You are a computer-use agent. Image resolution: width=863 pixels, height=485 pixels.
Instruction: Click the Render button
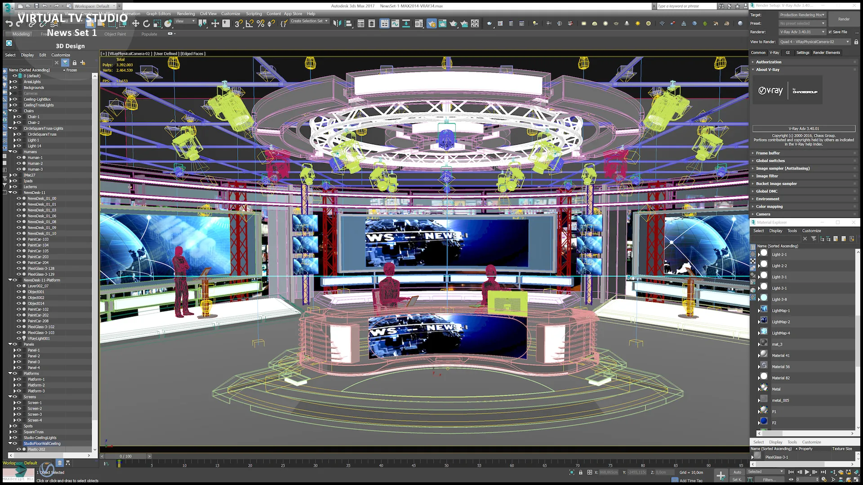pos(844,19)
